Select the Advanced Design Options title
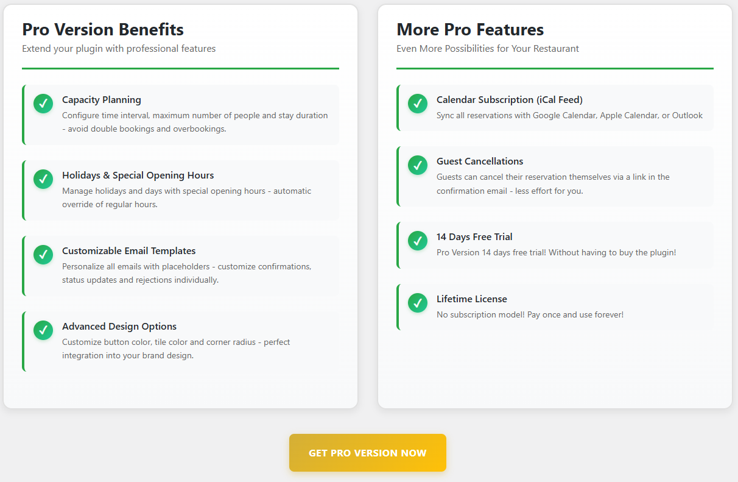The image size is (738, 482). 119,327
